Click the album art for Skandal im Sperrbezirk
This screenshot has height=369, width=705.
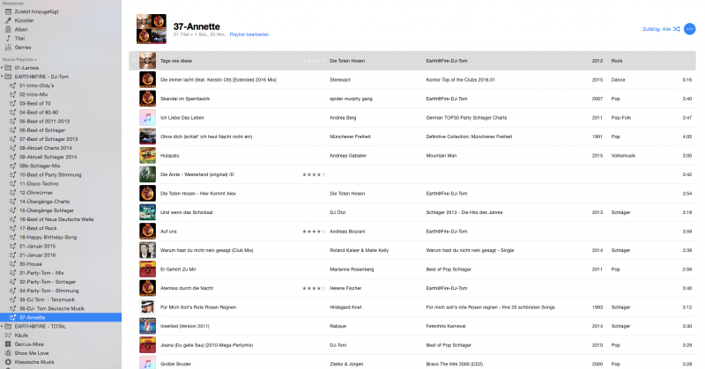pyautogui.click(x=147, y=99)
